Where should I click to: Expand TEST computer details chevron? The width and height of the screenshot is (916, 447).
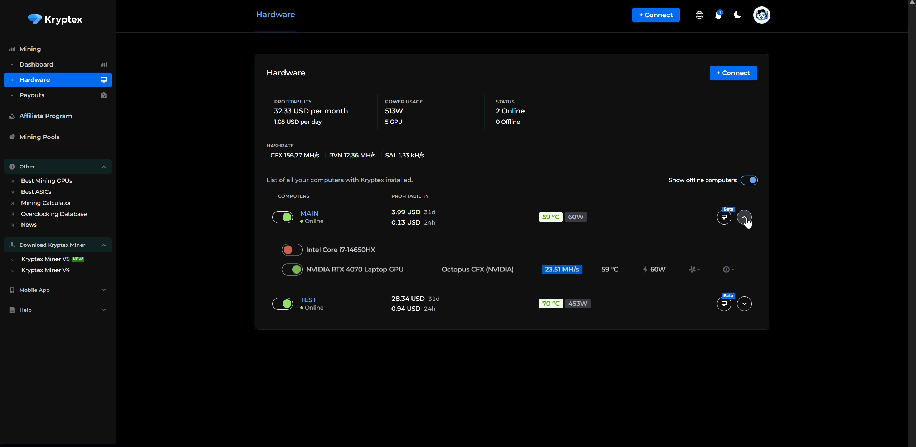744,304
